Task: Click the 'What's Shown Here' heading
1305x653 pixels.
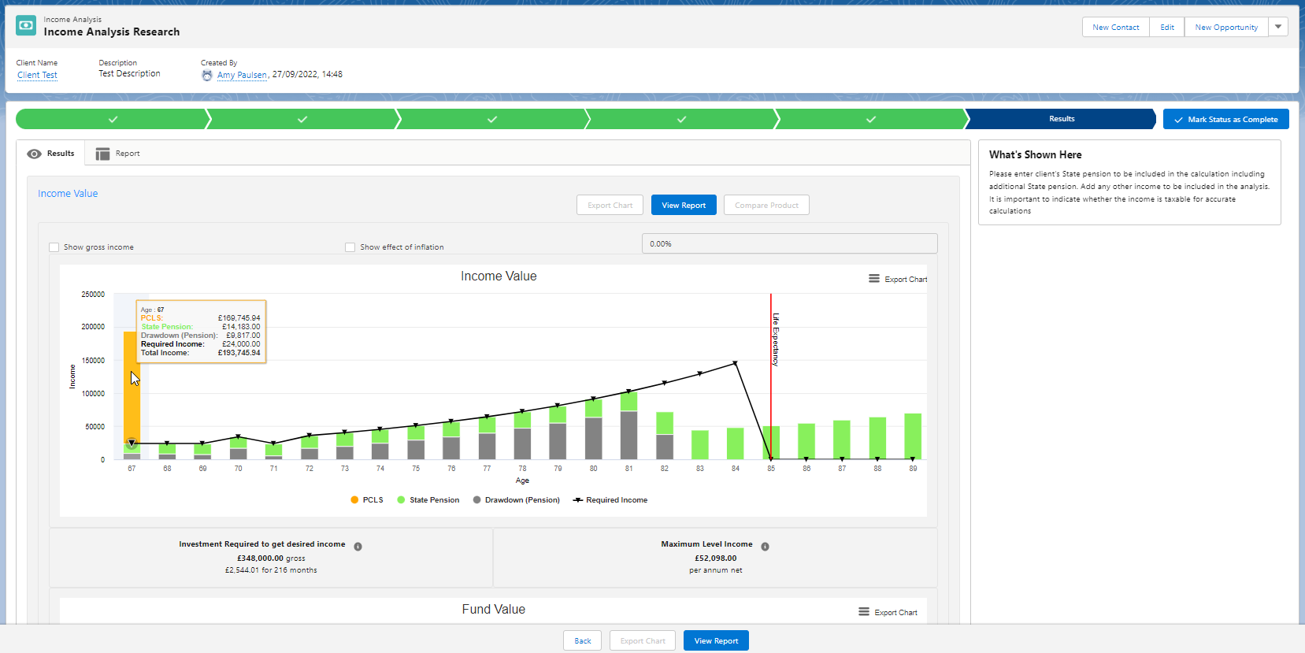Action: tap(1036, 155)
